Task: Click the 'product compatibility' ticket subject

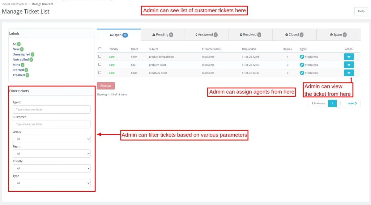Action: (161, 57)
